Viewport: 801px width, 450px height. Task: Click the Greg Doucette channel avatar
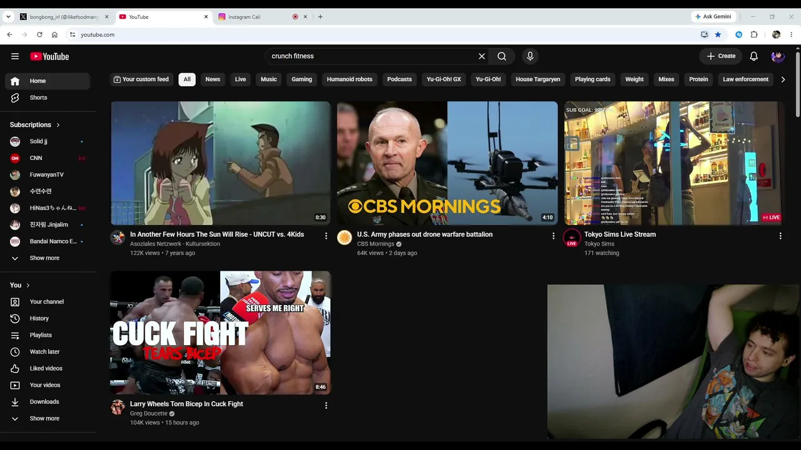[118, 407]
